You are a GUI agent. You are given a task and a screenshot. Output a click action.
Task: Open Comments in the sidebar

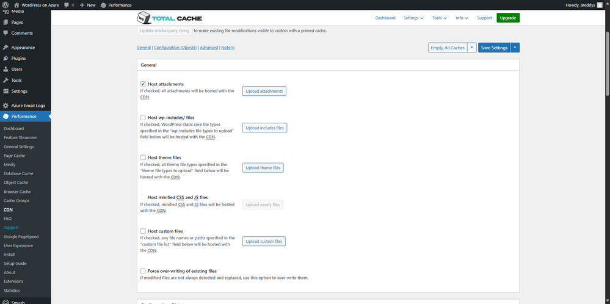22,33
